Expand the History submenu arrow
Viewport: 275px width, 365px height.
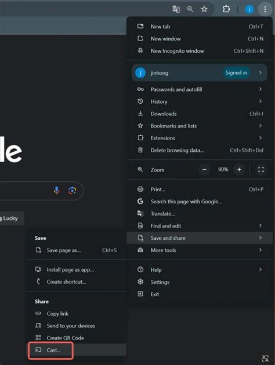point(260,101)
